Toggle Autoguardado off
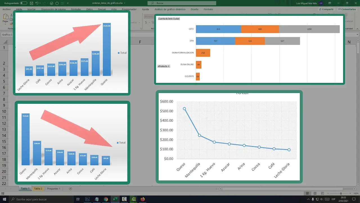 coord(23,3)
